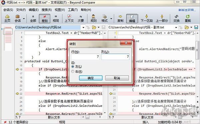The height and width of the screenshot is (124, 200).
Task: Click the 确定 button in dialog
Action: click(x=91, y=78)
